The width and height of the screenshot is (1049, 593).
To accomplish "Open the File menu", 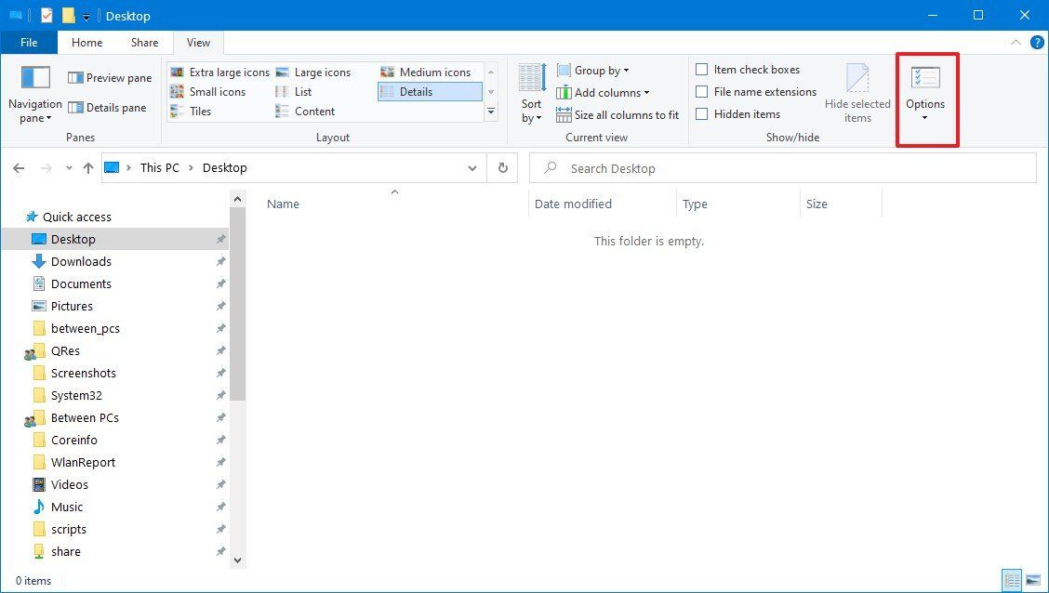I will pyautogui.click(x=29, y=42).
